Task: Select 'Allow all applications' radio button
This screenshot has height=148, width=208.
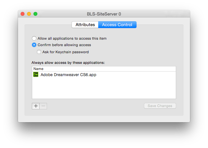Action: pyautogui.click(x=34, y=38)
